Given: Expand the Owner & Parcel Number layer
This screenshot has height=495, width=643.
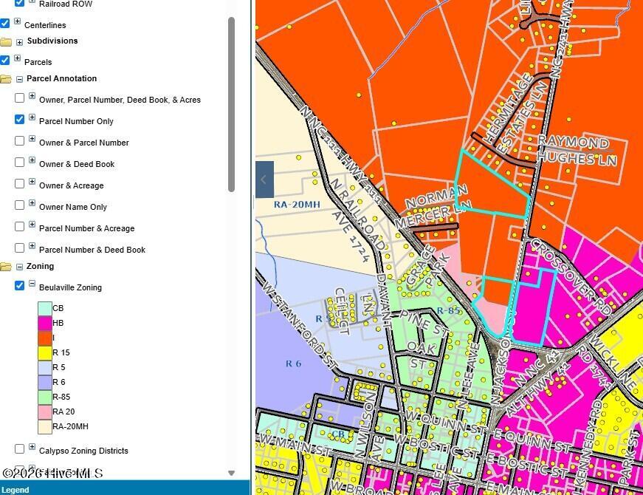Looking at the screenshot, I should [x=32, y=138].
